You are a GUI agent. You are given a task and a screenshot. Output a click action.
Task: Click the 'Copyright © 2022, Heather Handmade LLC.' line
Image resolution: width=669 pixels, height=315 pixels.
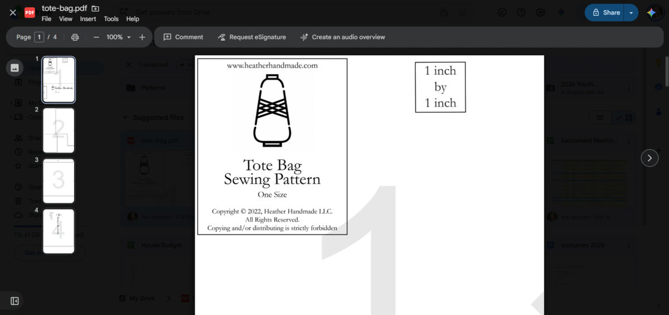272,211
